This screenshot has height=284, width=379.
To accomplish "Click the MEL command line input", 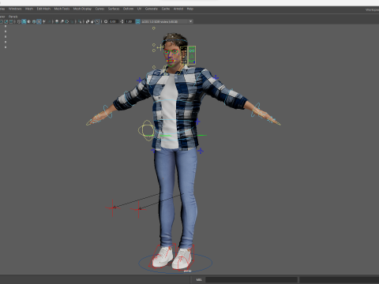I will [x=251, y=279].
